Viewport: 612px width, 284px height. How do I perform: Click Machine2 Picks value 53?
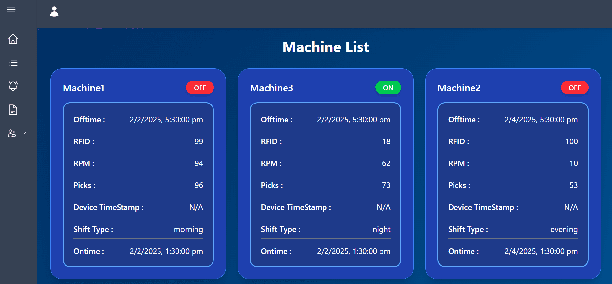tap(574, 185)
